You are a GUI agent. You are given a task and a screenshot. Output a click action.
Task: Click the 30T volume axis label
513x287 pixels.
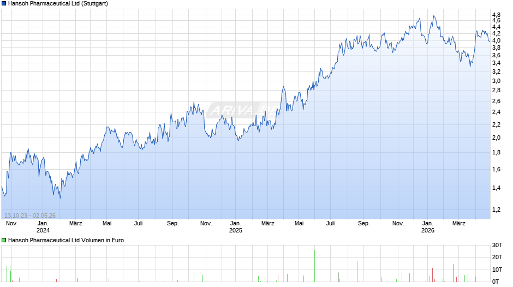point(497,245)
